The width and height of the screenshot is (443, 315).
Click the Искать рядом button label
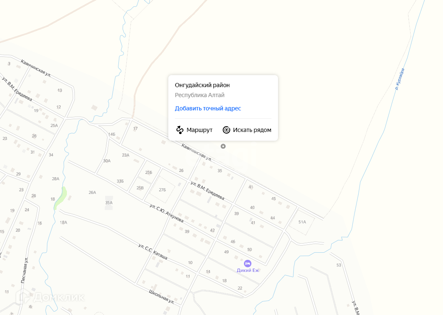click(x=252, y=130)
